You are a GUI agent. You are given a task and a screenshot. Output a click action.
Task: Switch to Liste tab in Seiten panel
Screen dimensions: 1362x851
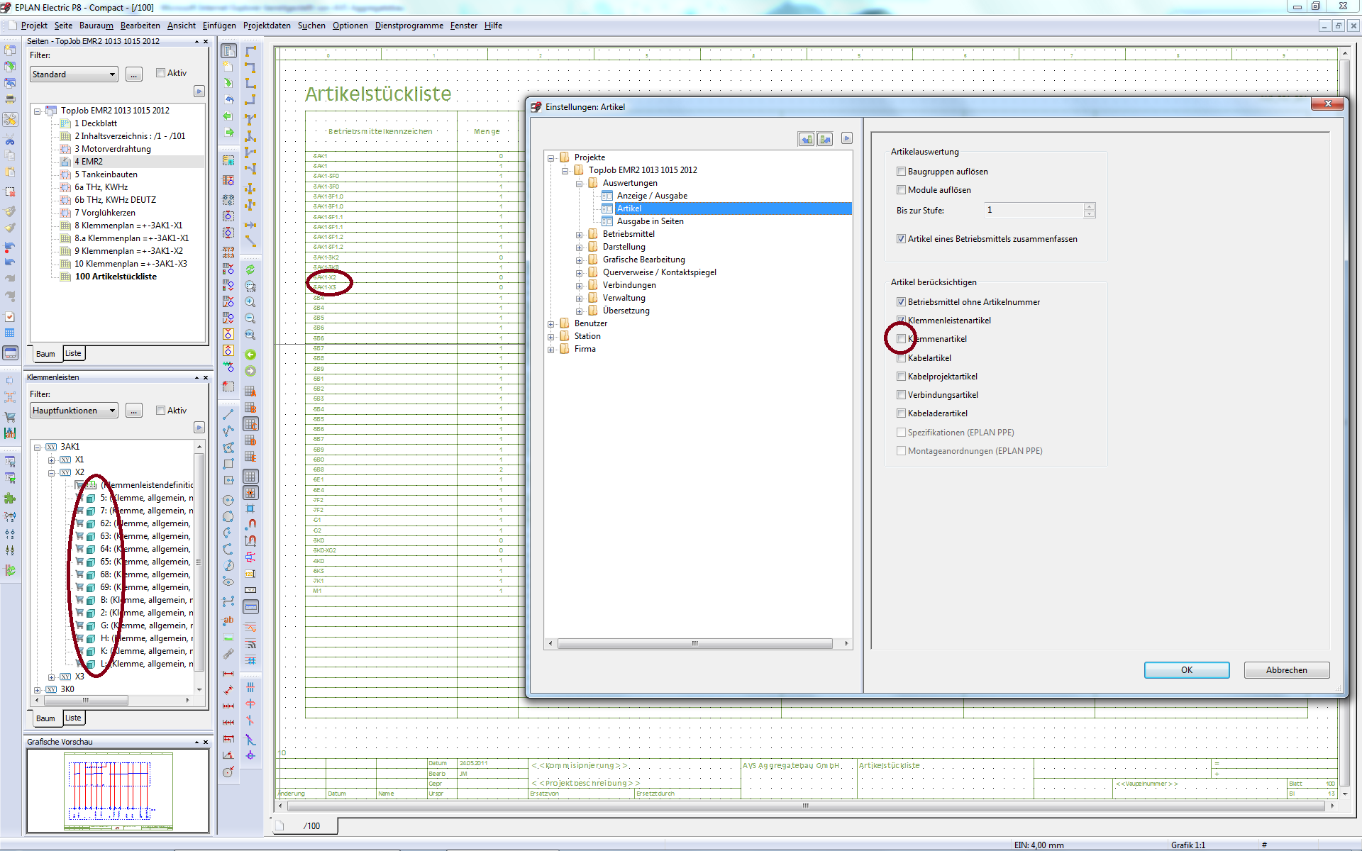coord(73,353)
